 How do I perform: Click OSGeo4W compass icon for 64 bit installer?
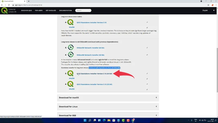coord(71,48)
